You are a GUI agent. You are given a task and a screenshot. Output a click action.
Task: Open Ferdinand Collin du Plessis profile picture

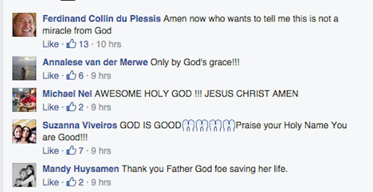point(24,25)
